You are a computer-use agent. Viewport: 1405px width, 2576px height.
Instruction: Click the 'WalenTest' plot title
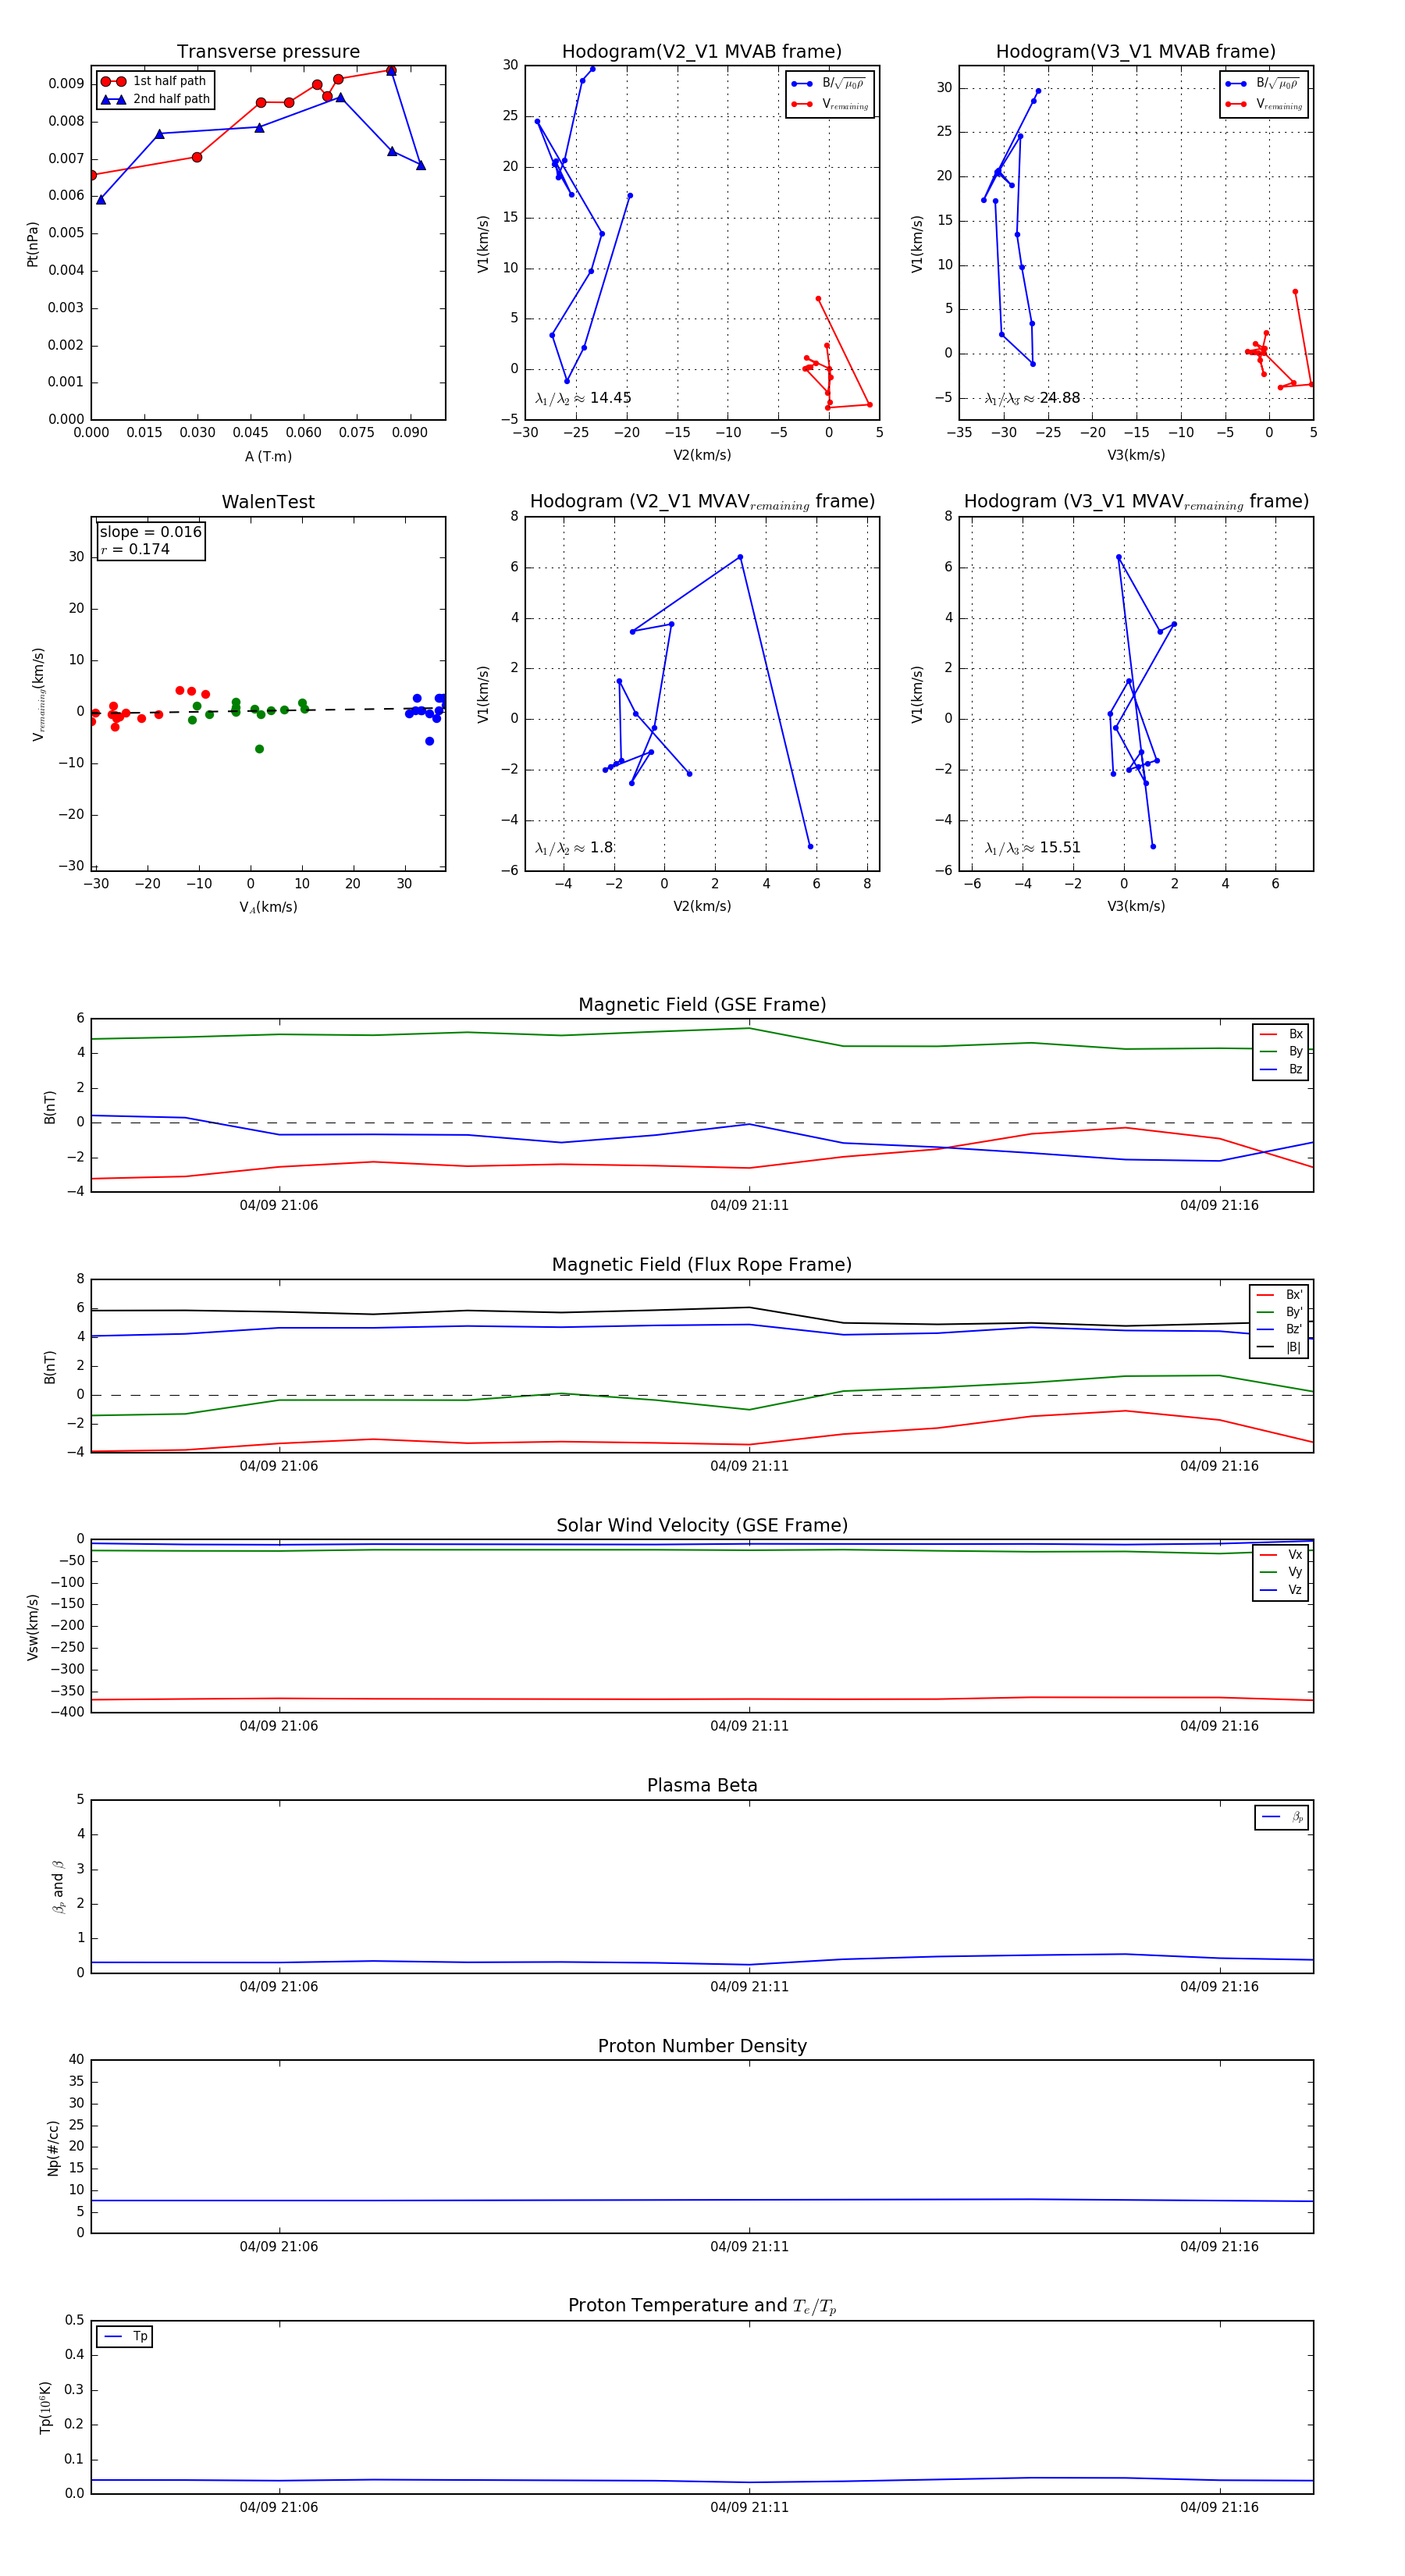268,502
